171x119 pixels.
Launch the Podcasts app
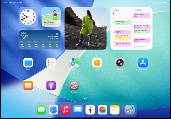51,86
